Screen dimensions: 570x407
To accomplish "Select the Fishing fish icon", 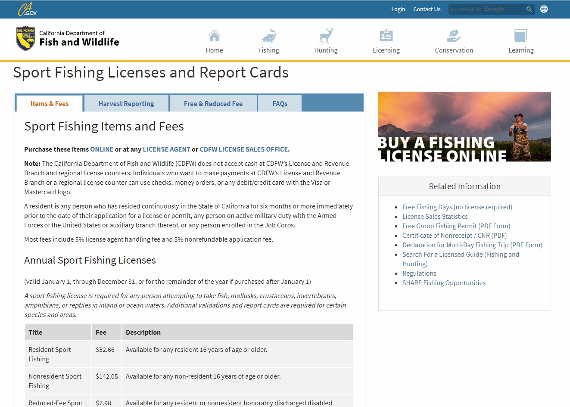I will [x=268, y=36].
